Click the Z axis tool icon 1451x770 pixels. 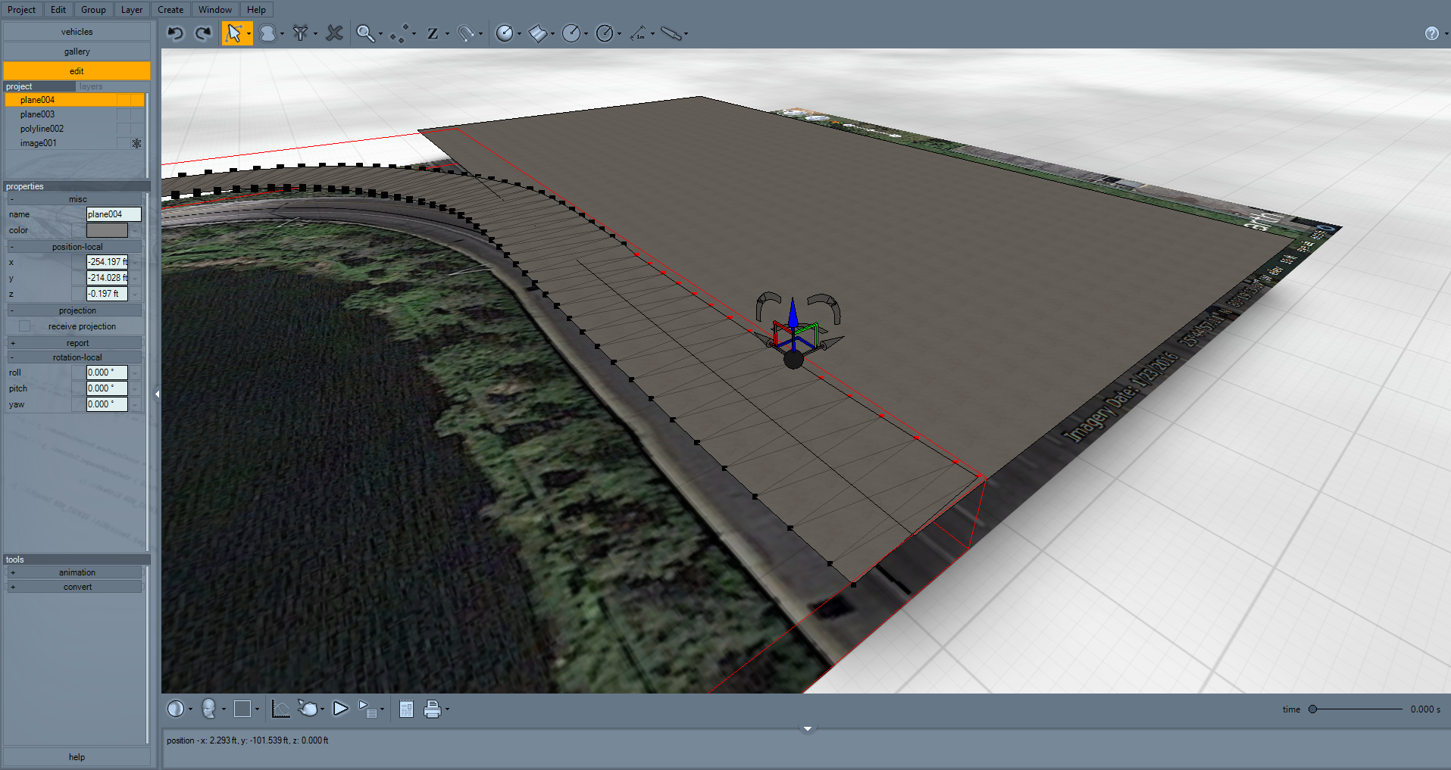[x=433, y=33]
